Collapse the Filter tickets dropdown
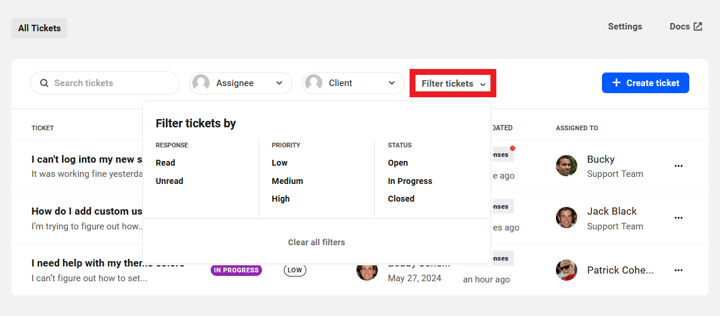The height and width of the screenshot is (316, 720). coord(453,84)
